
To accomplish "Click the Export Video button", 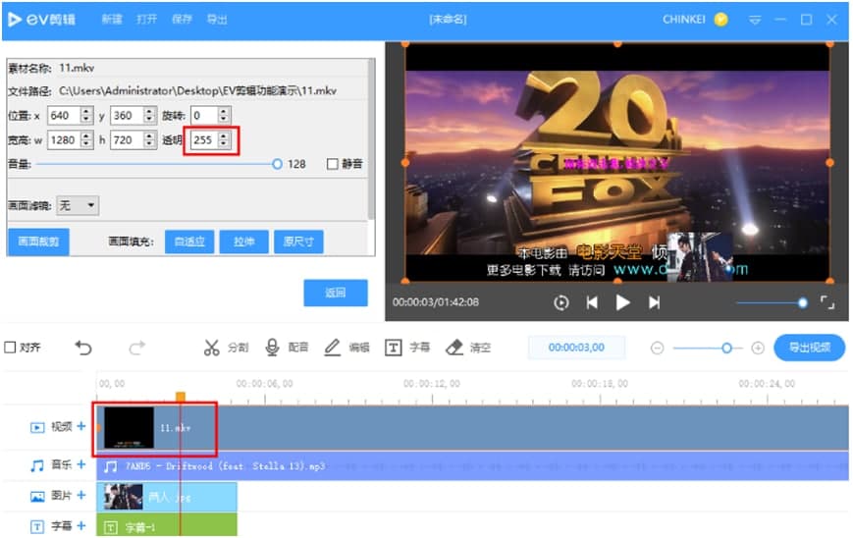I will coord(809,348).
